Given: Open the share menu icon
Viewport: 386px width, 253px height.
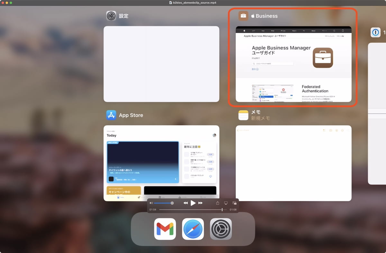Looking at the screenshot, I should pyautogui.click(x=217, y=203).
